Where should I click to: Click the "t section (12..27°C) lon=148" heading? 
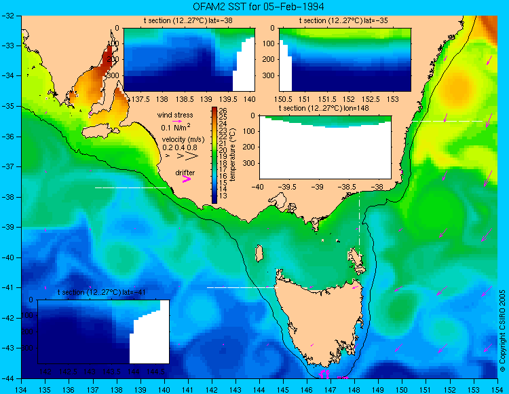click(x=324, y=108)
